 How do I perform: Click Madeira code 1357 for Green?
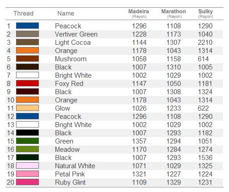139,141
